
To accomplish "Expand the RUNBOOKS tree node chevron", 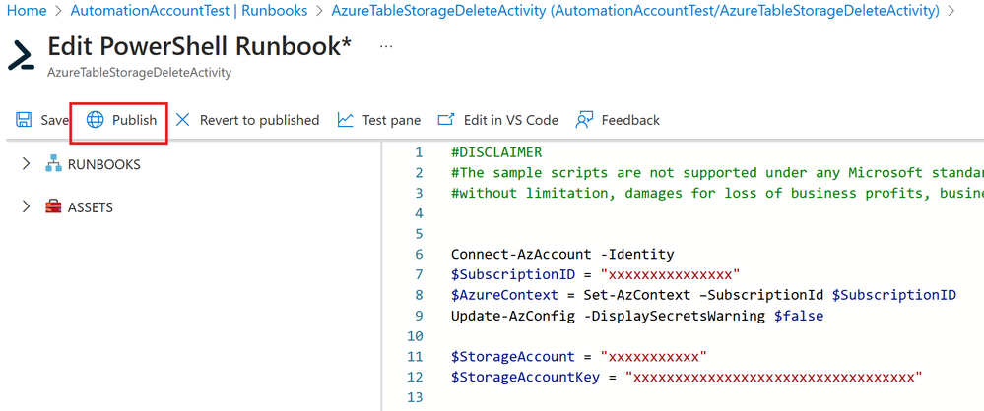I will (x=26, y=164).
